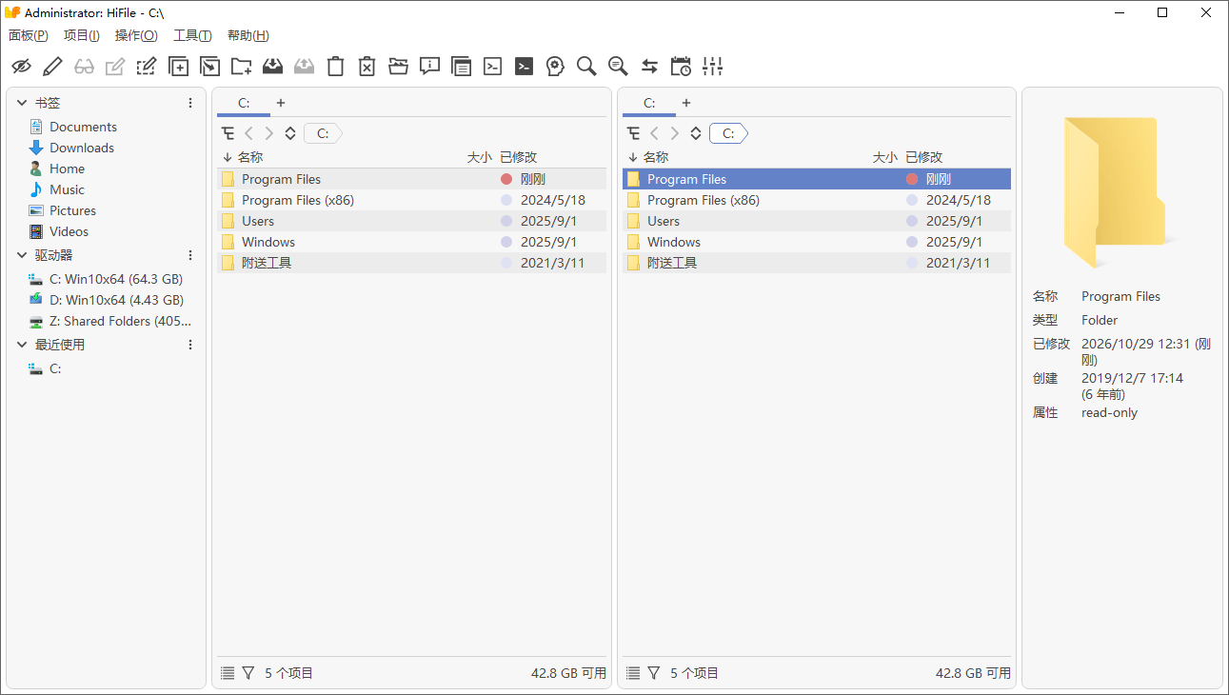Image resolution: width=1229 pixels, height=695 pixels.
Task: Open the 驱动器 section three-dot menu
Action: coord(190,255)
